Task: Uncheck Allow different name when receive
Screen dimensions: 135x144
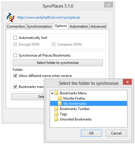Action: [x=15, y=75]
